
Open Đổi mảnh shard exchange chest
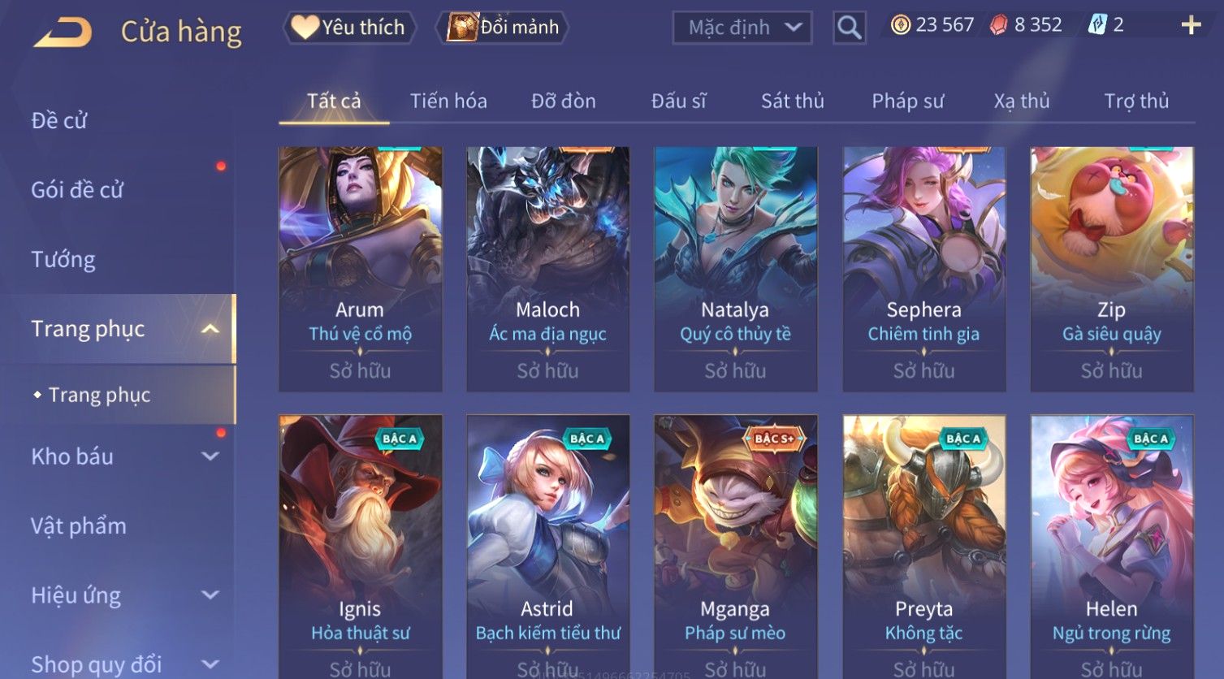click(x=503, y=28)
